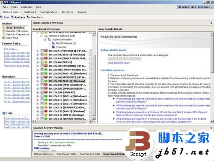Image resolution: width=214 pixels, height=161 pixels.
Task: Click the 'What does this mean?' link
Action: tap(119, 63)
